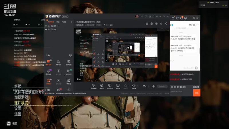Switch to the first scene tab

coord(51,22)
